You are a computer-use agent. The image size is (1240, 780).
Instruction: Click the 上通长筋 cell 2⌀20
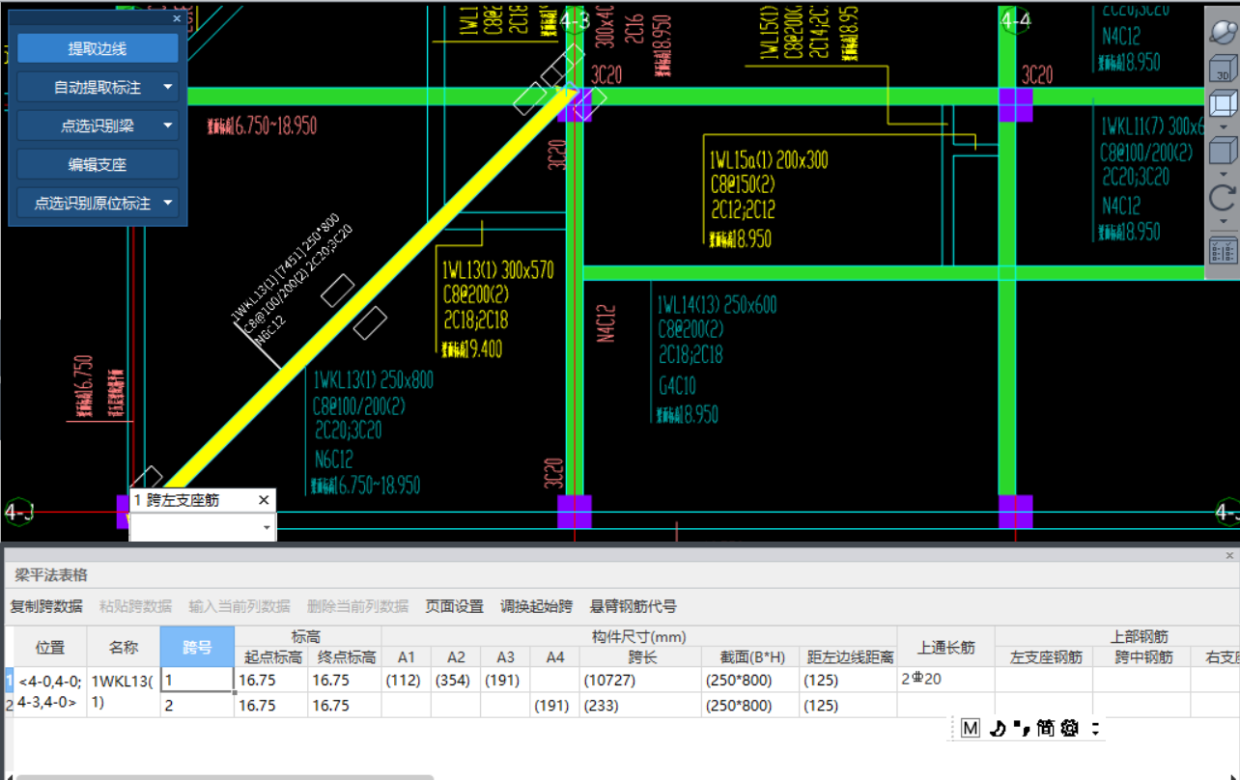point(946,680)
